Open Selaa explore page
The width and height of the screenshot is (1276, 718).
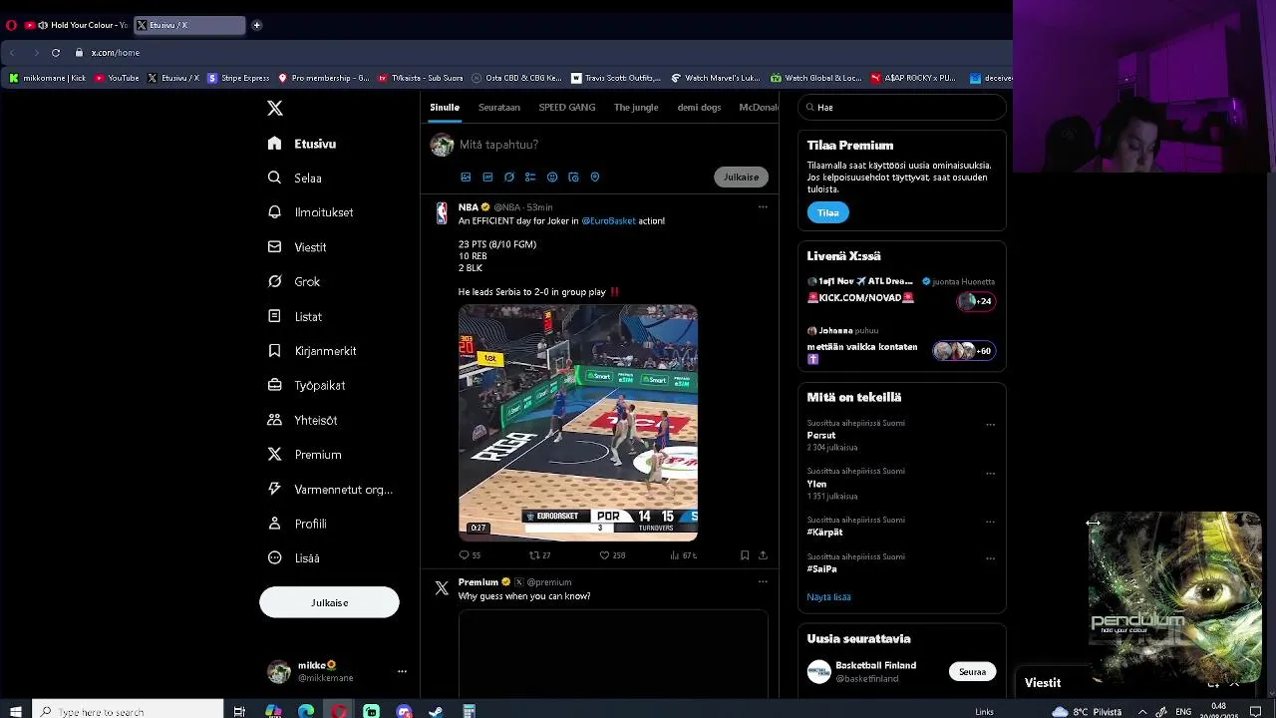tap(295, 178)
